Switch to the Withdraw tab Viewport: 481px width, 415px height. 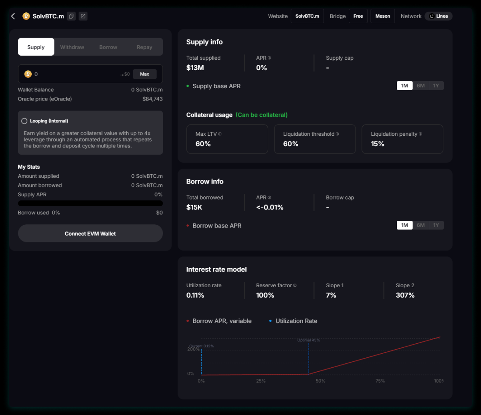72,47
